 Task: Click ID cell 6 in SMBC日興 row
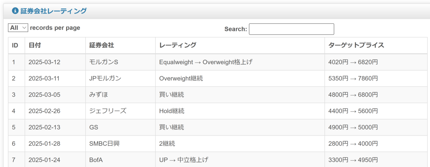16,144
